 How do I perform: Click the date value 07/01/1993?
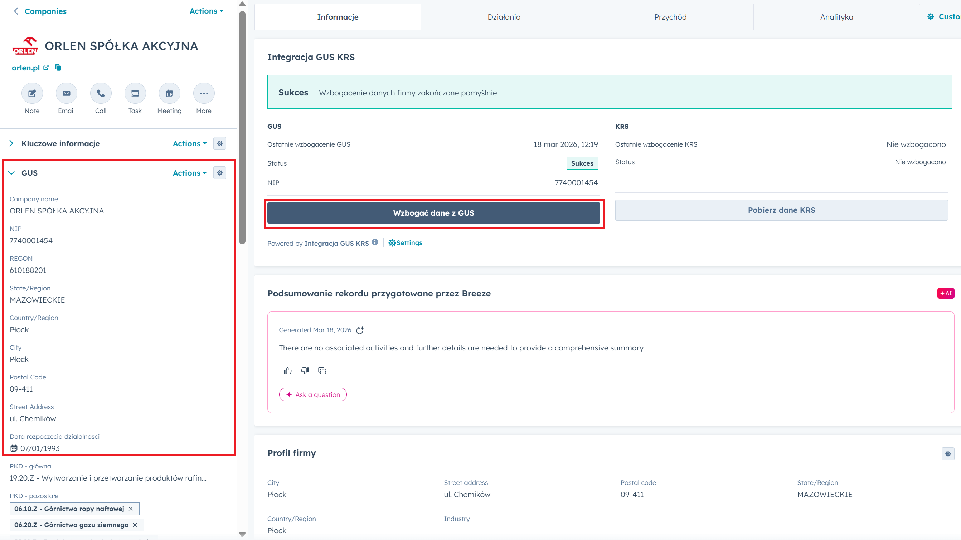40,448
